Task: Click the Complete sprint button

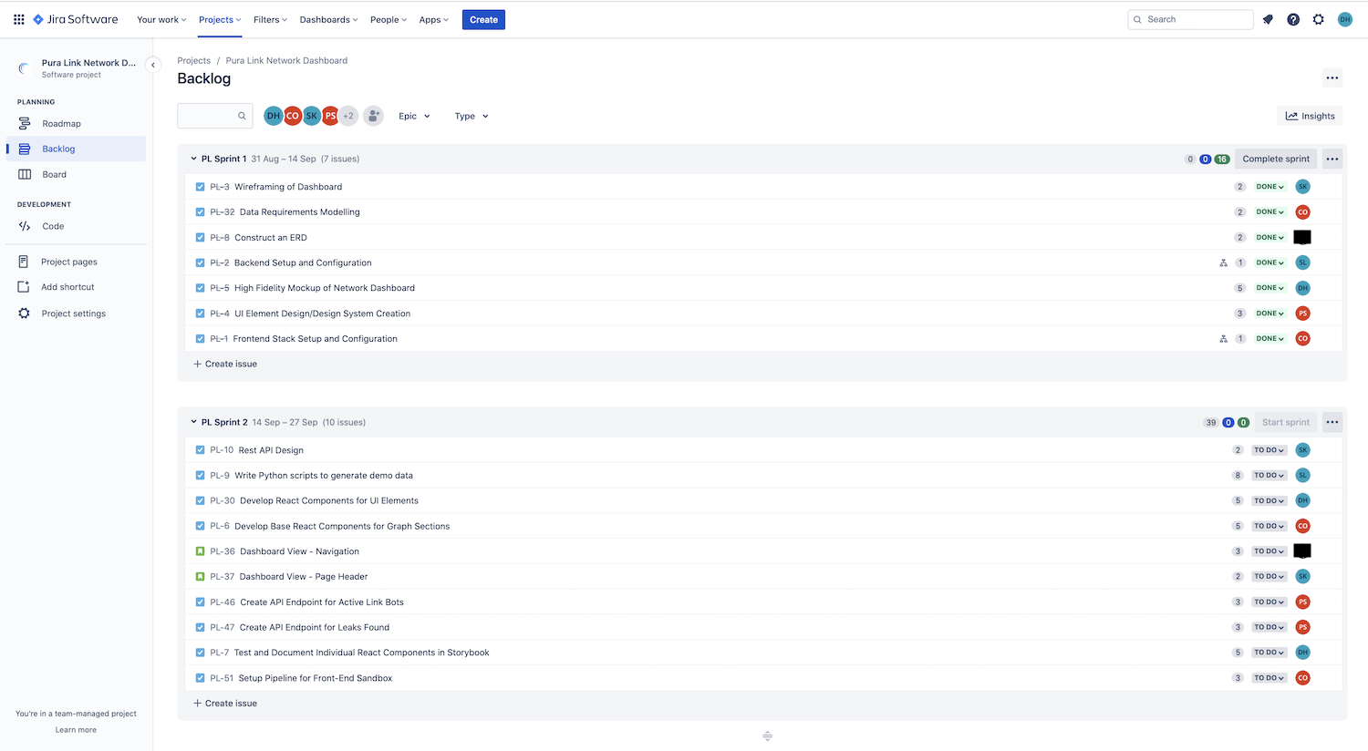Action: click(x=1275, y=158)
